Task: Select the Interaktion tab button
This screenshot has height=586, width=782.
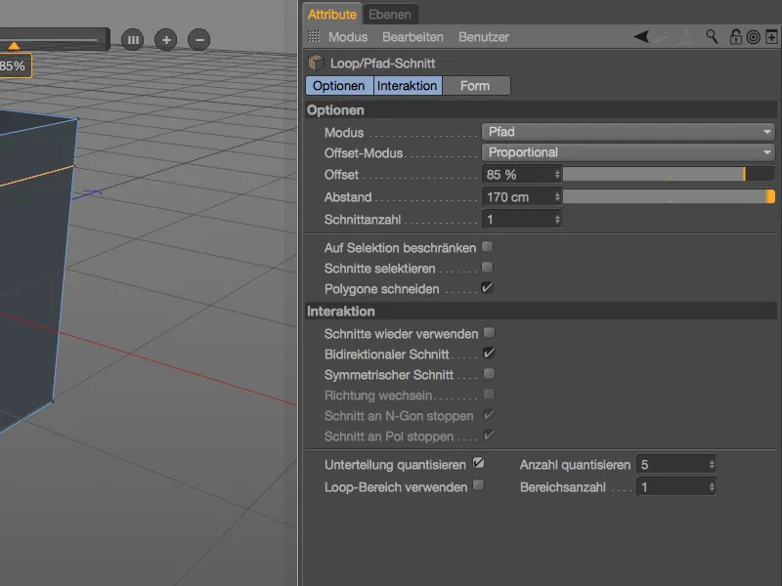Action: pyautogui.click(x=407, y=86)
